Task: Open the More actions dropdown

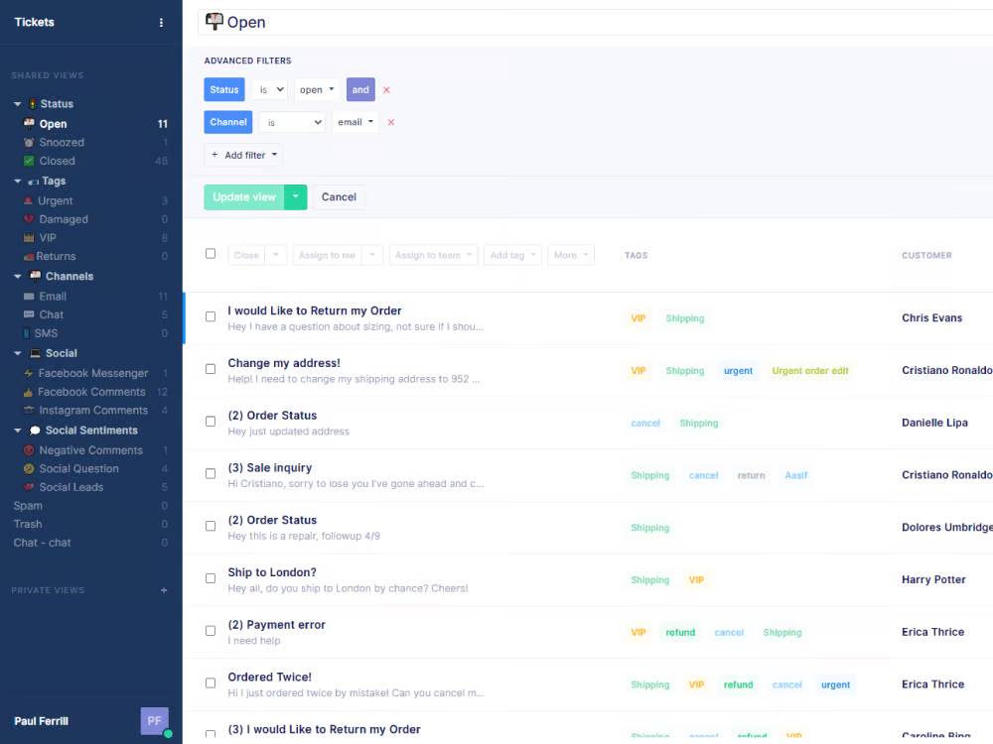Action: click(x=571, y=255)
